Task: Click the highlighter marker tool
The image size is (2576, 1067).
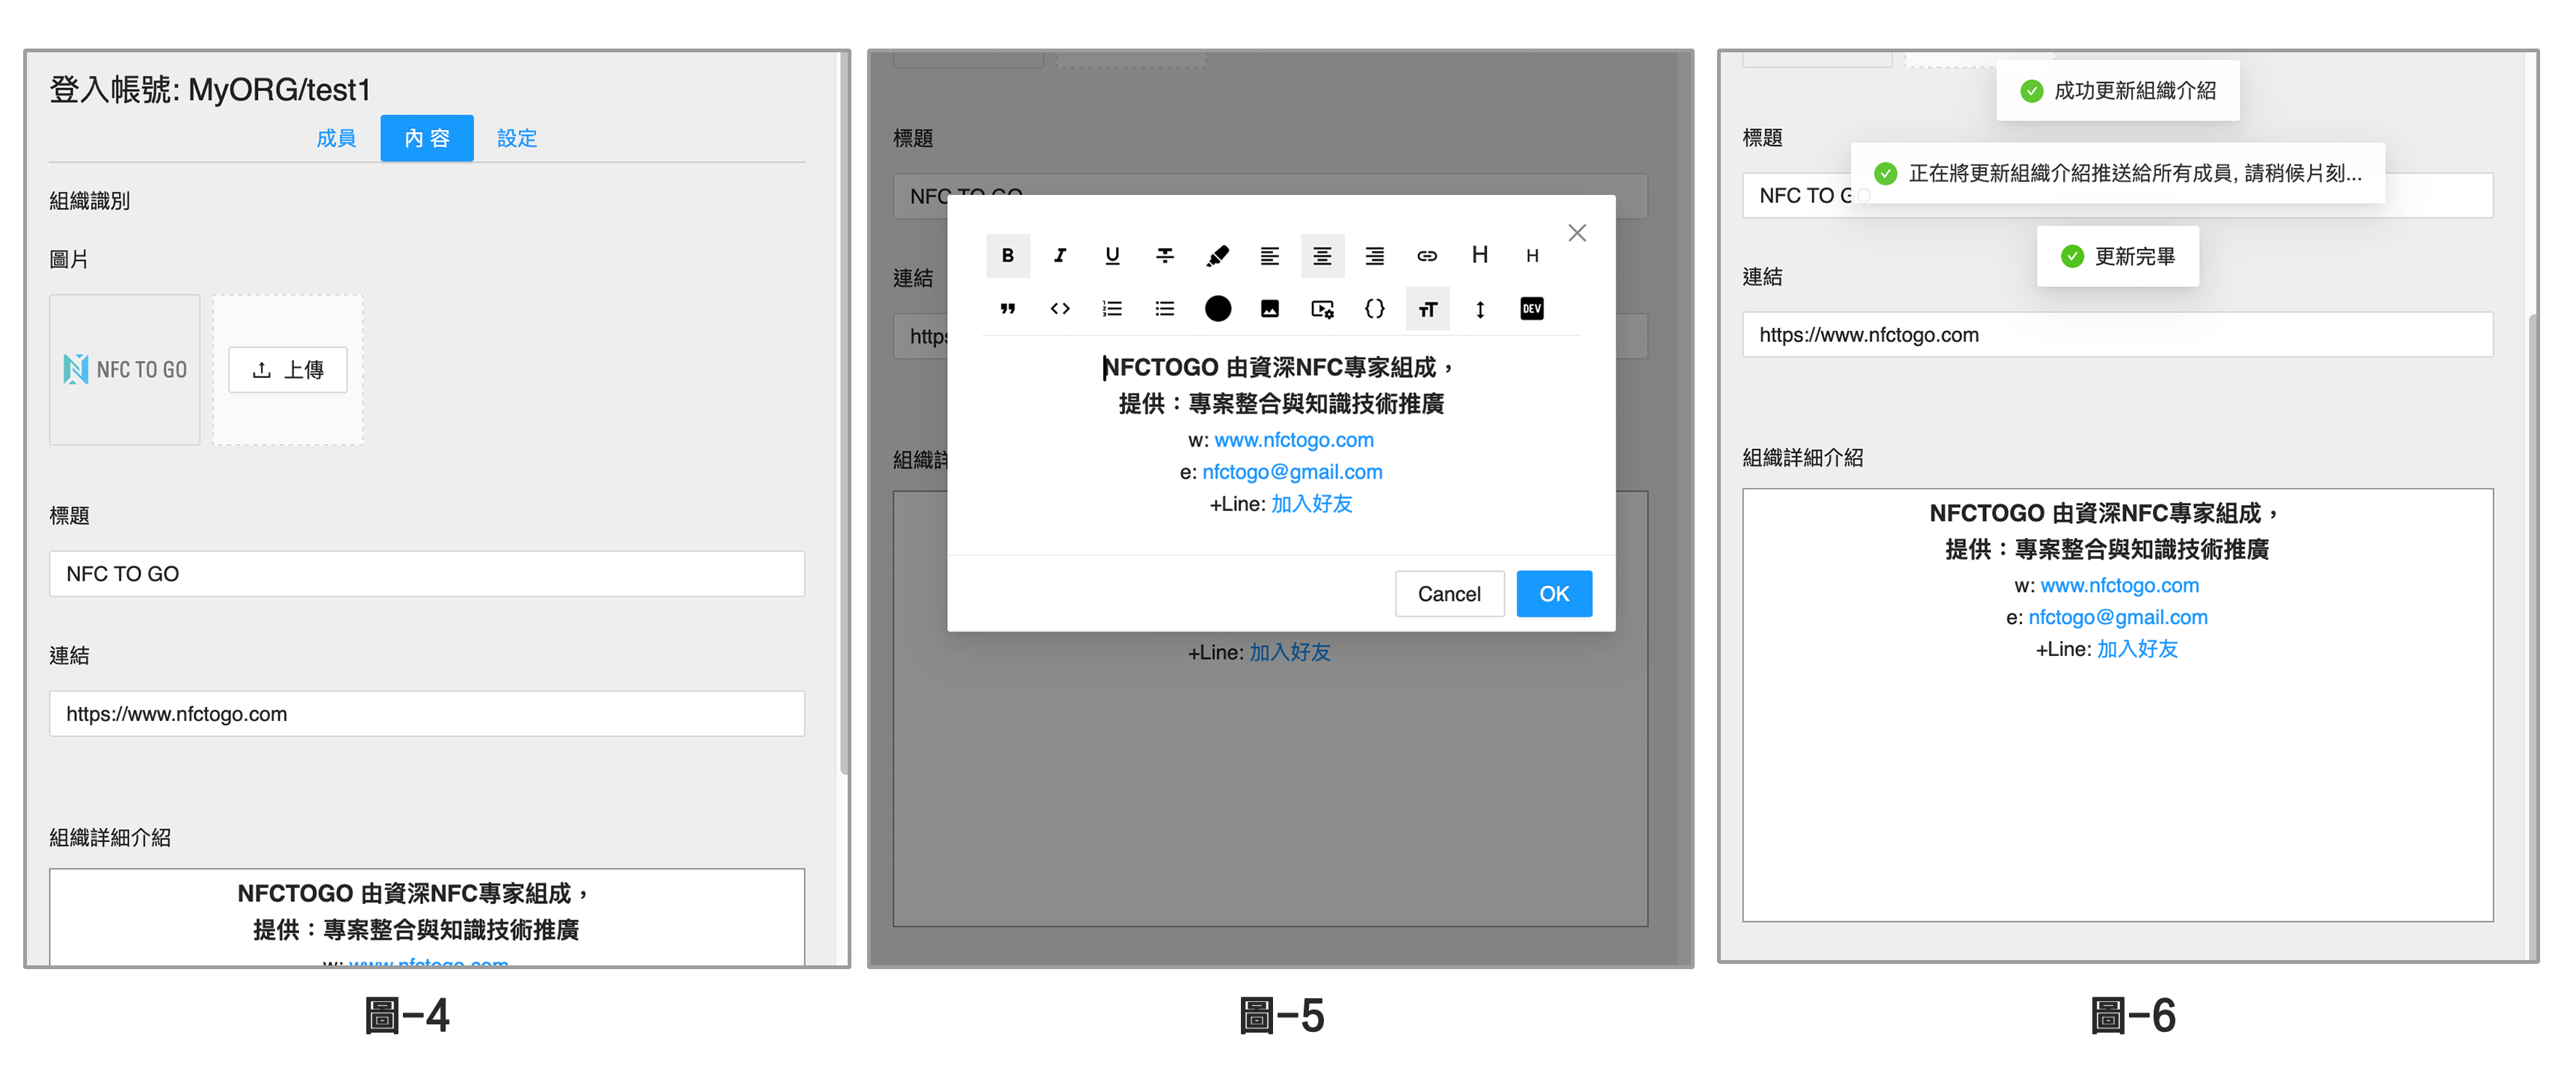Action: pos(1217,256)
